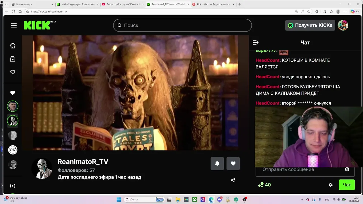Click the zoom magnifier icon in address bar
This screenshot has height=204, width=363.
click(297, 12)
